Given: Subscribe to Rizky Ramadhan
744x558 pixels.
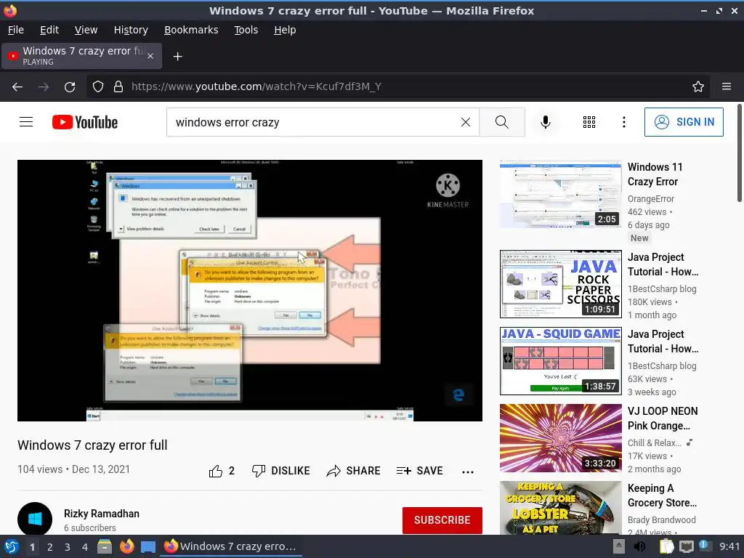Looking at the screenshot, I should point(442,520).
